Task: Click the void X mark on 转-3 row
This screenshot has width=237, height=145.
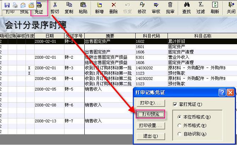Action: point(29,68)
